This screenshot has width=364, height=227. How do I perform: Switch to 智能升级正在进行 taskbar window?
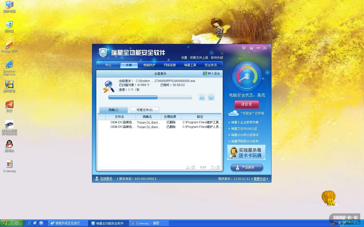coord(68,223)
